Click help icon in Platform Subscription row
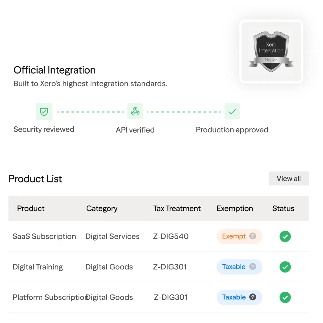 (x=253, y=297)
